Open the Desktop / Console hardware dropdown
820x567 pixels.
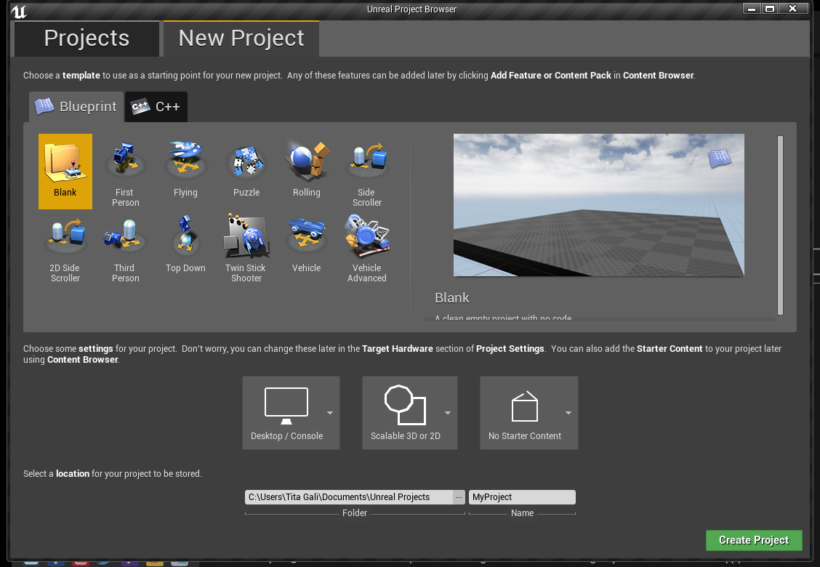291,412
